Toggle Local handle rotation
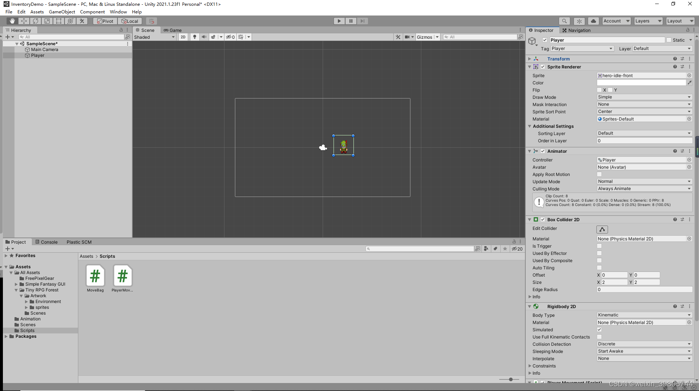The height and width of the screenshot is (391, 699). click(x=130, y=21)
